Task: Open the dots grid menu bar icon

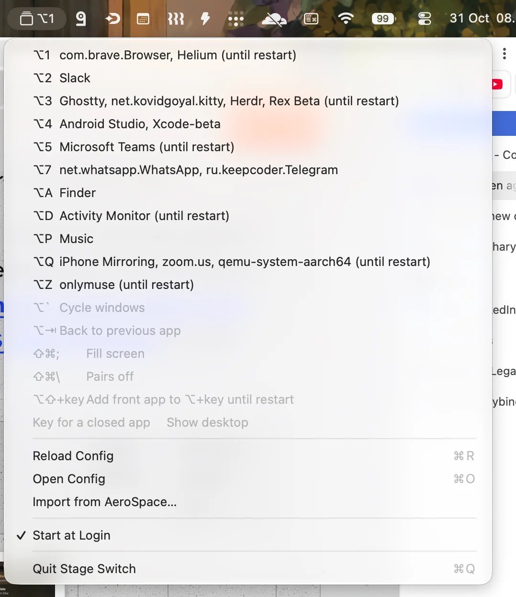Action: click(236, 19)
